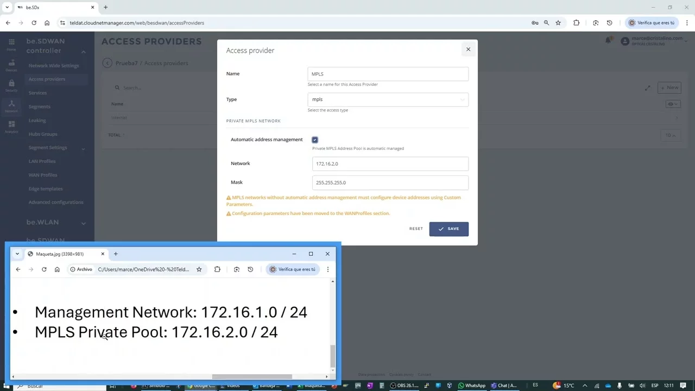Collapse the be.SDWAN controller section
The height and width of the screenshot is (391, 695).
tap(84, 52)
